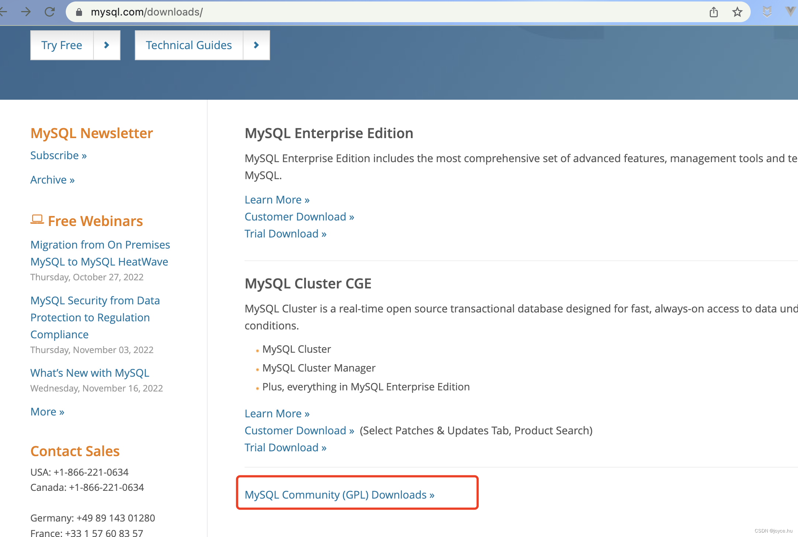Click arrow beside Technical Guides

[x=256, y=45]
